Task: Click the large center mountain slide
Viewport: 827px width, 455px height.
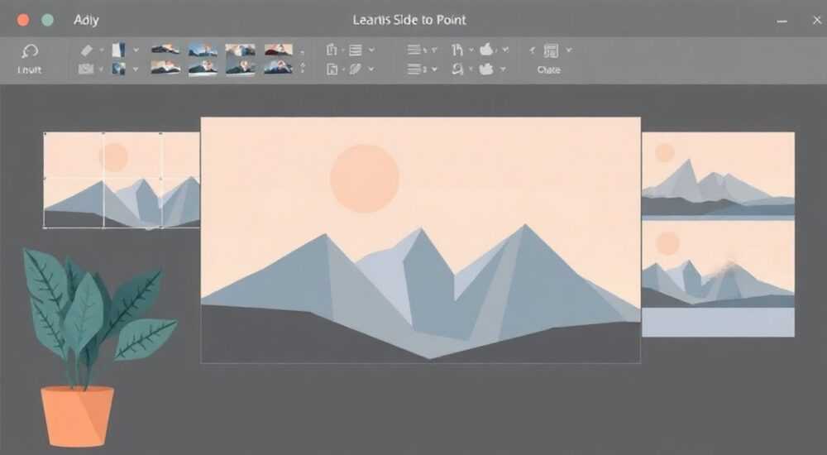Action: (421, 240)
